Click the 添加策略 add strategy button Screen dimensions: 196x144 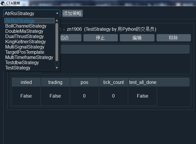(x=73, y=13)
